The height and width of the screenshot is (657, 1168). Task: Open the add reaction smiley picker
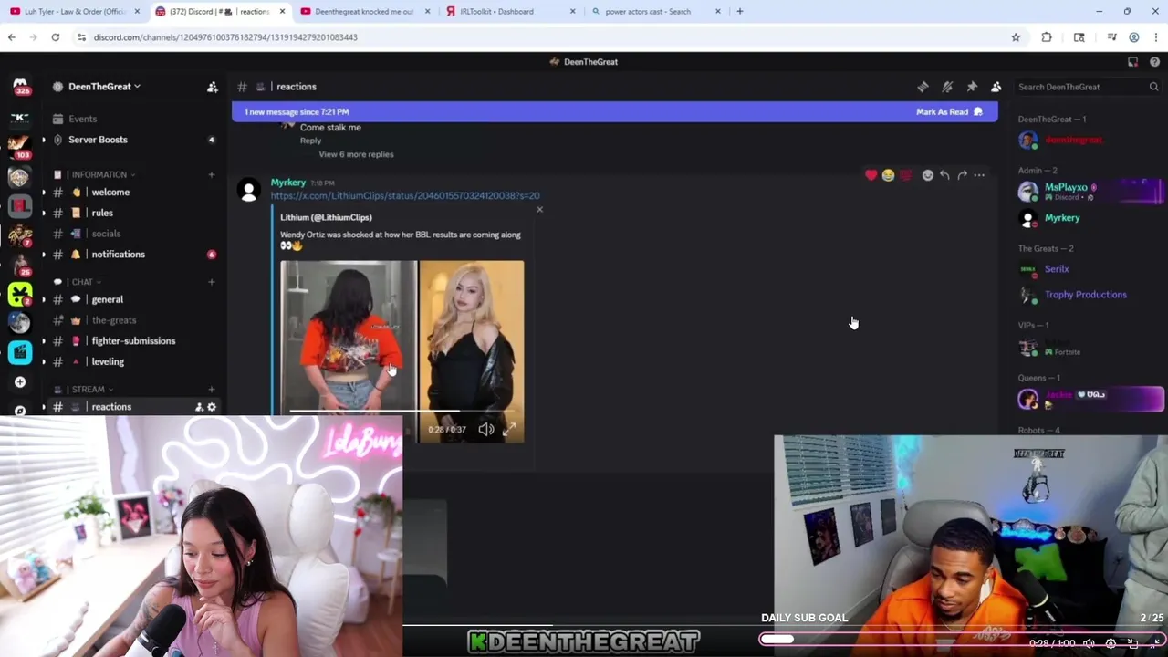tap(927, 175)
